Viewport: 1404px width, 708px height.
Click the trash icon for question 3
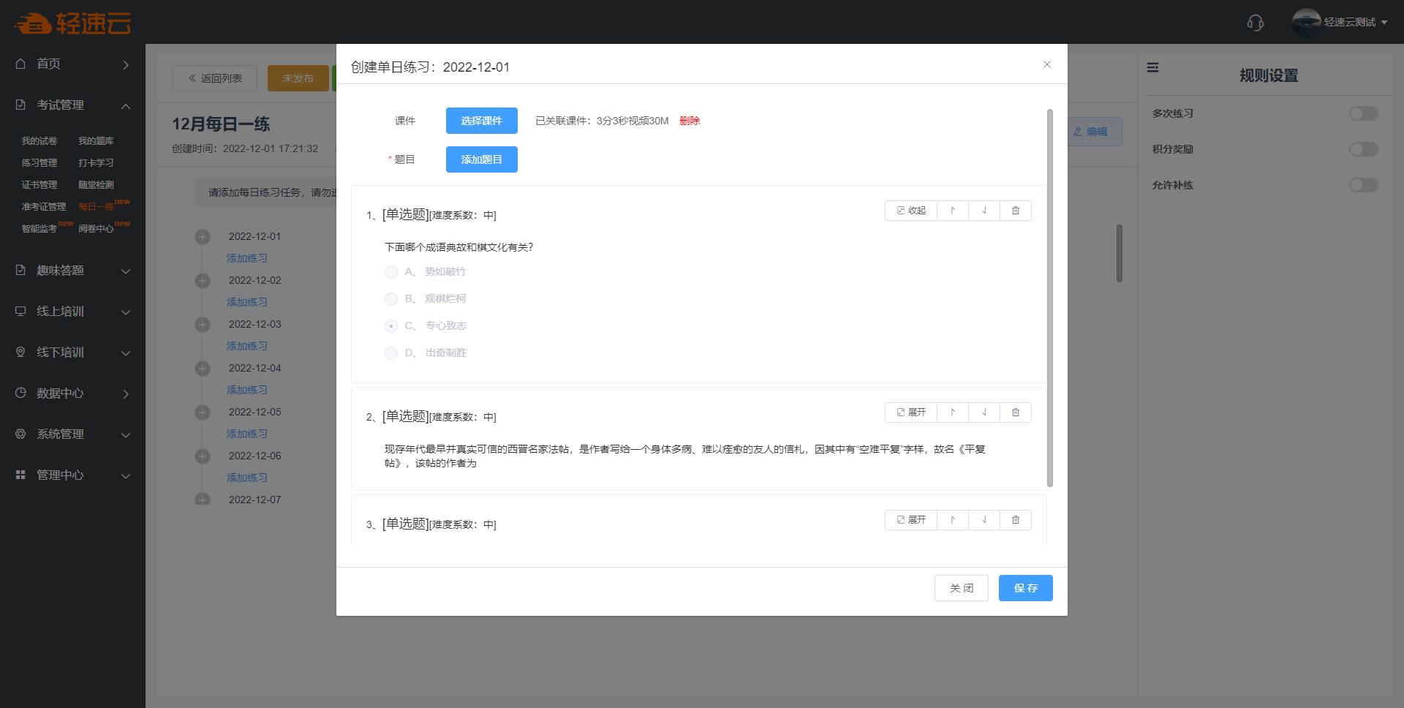pyautogui.click(x=1015, y=520)
